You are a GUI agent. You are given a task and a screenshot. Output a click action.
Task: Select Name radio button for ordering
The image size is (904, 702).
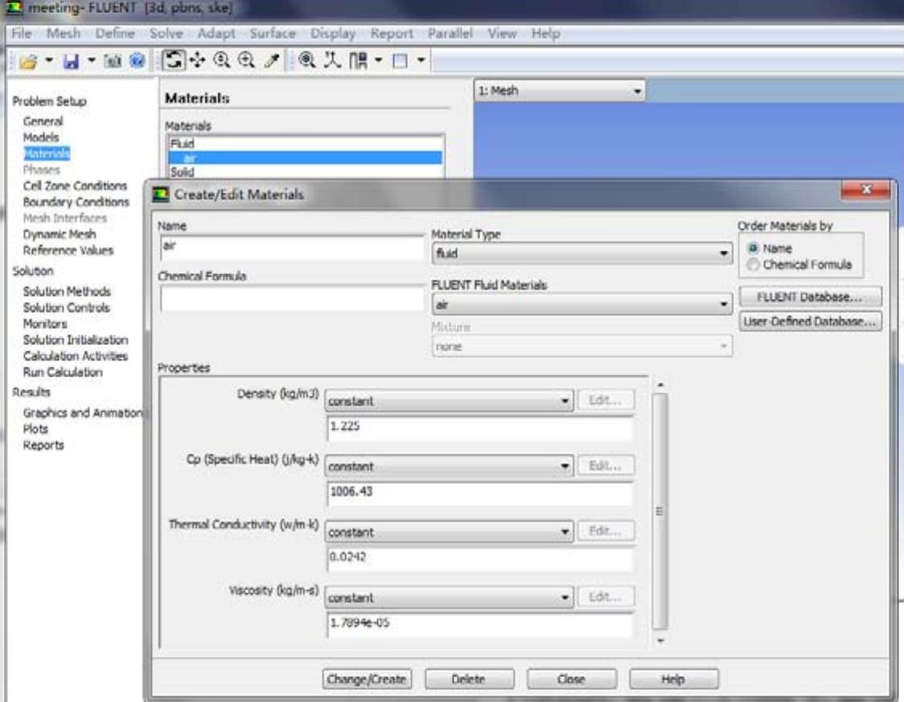754,249
